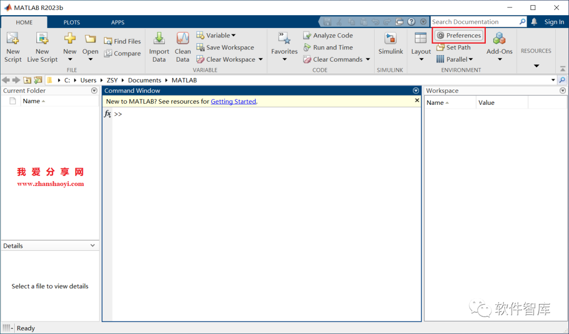Search the current folder path magnifier
The width and height of the screenshot is (569, 334).
click(x=562, y=80)
